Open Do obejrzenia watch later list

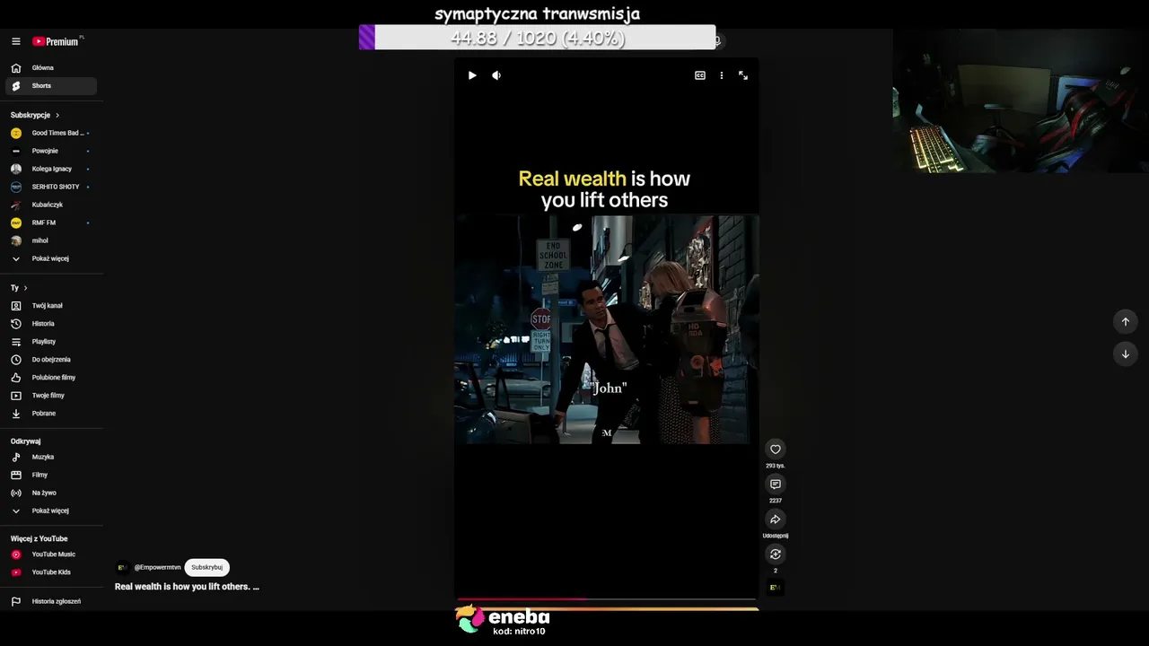coord(51,360)
